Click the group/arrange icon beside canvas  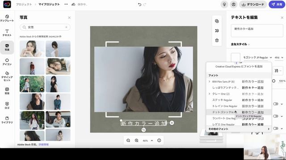217,31
